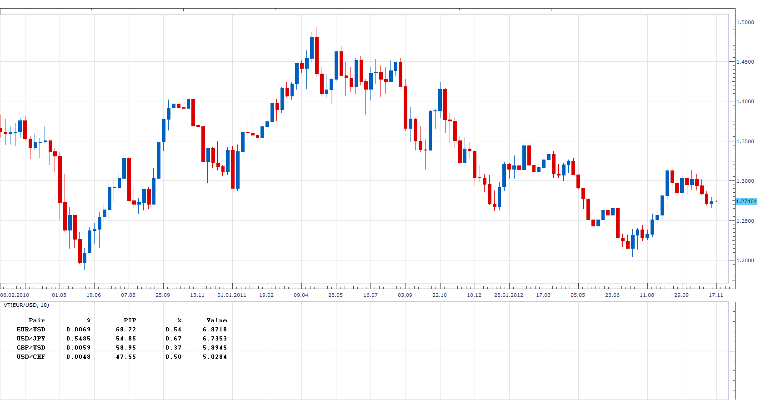
Task: Click the EUR/USD percent value 0.54
Action: click(x=174, y=330)
